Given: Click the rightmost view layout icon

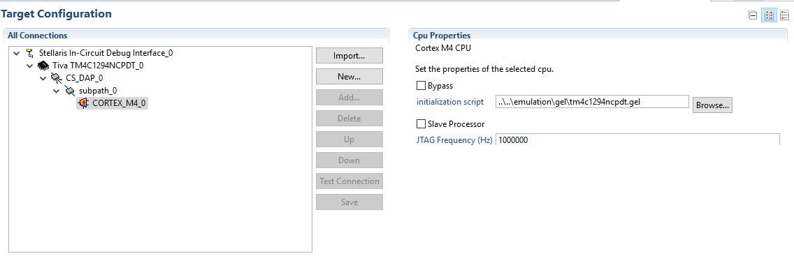Looking at the screenshot, I should 785,15.
